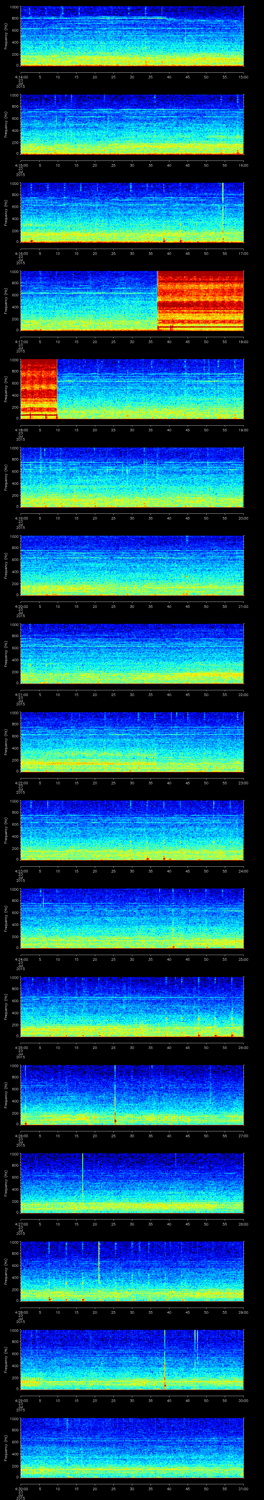The width and height of the screenshot is (264, 1500).
Task: Open the spectrogram panel starting at 4:20:00
Action: [132, 565]
